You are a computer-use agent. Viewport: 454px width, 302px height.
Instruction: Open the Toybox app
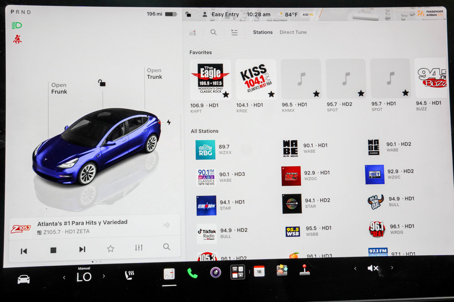click(x=282, y=271)
